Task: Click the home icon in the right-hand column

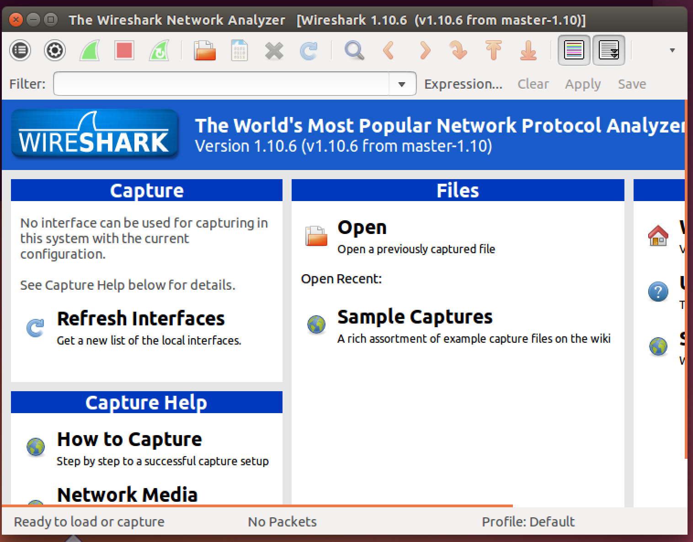Action: (658, 236)
